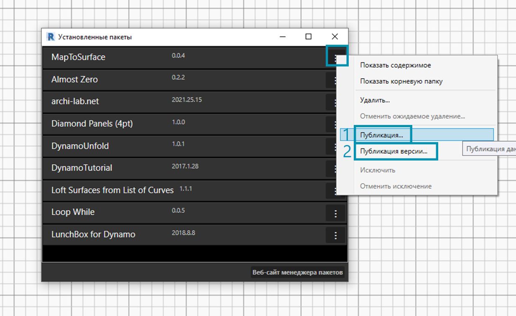Close the 'Установленные пакеты' window
This screenshot has height=316, width=516.
[x=335, y=37]
